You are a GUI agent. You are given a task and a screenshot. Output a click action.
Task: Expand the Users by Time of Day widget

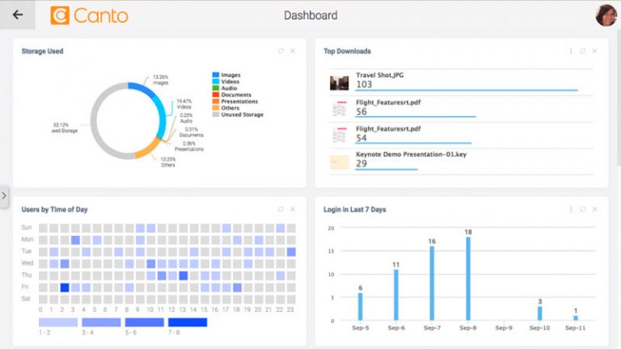pos(281,209)
